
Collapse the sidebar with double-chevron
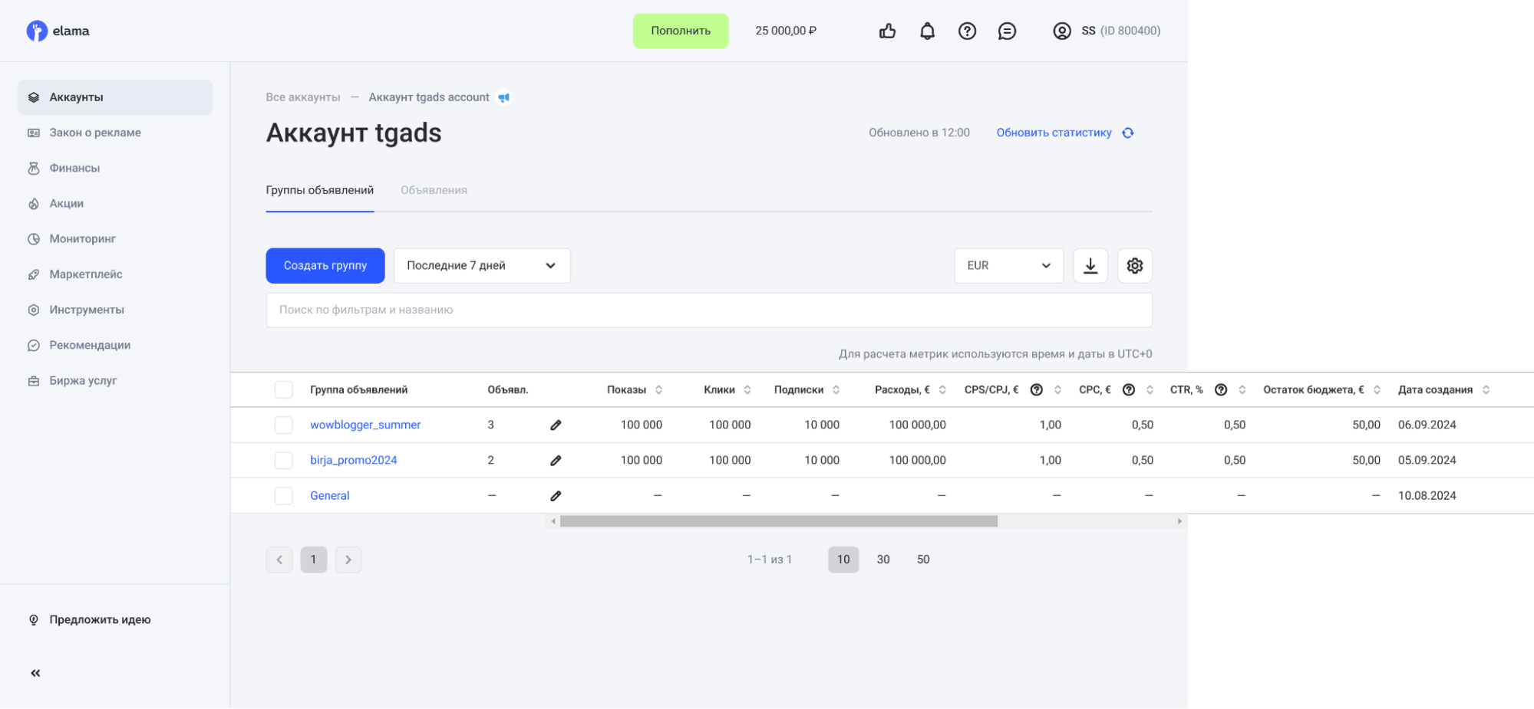point(35,673)
